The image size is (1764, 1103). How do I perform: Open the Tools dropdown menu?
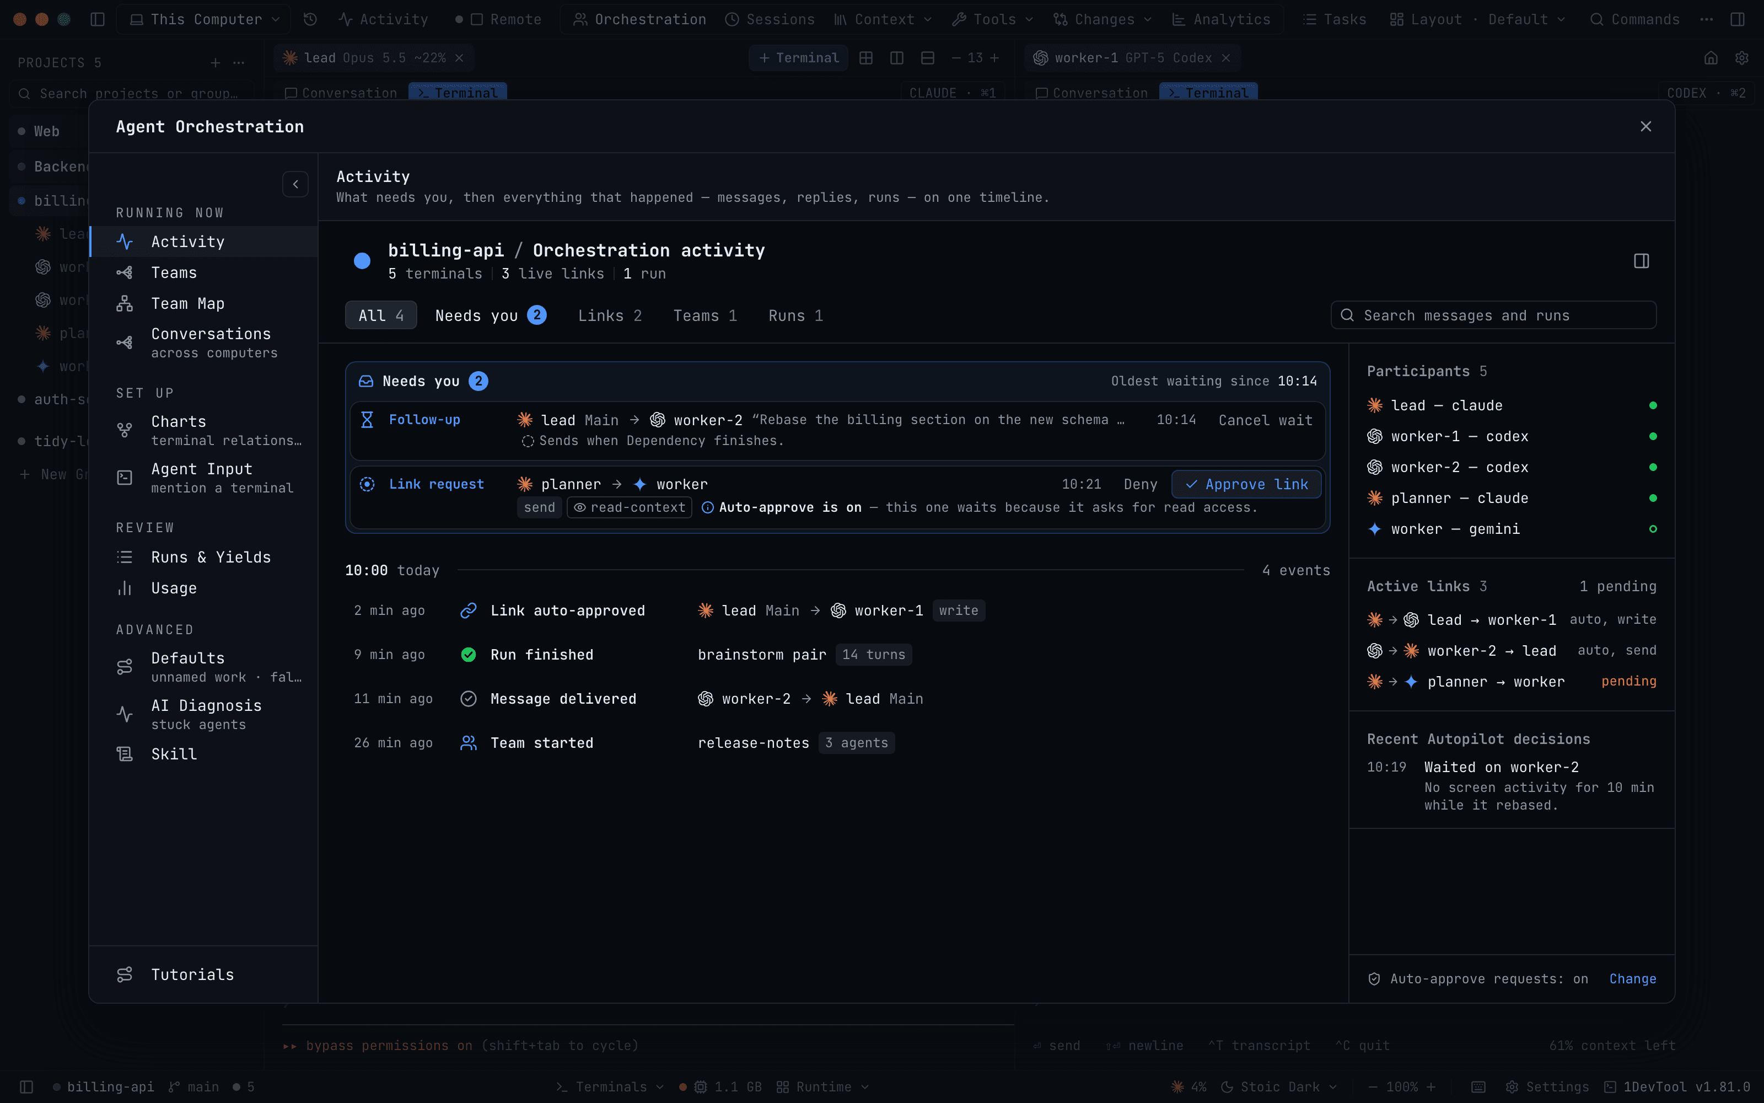click(x=992, y=20)
